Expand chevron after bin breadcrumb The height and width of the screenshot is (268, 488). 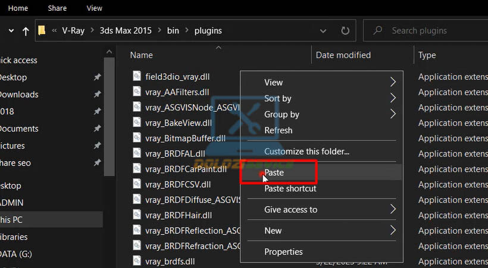tap(187, 30)
